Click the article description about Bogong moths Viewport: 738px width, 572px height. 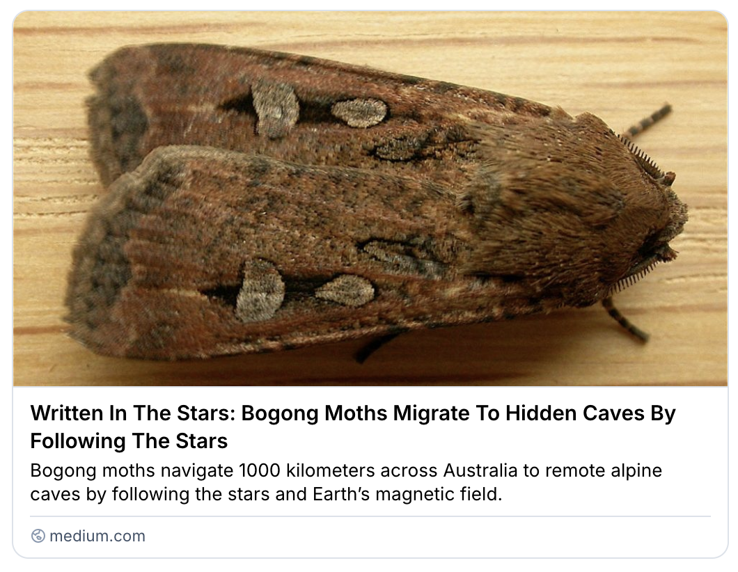coord(346,482)
